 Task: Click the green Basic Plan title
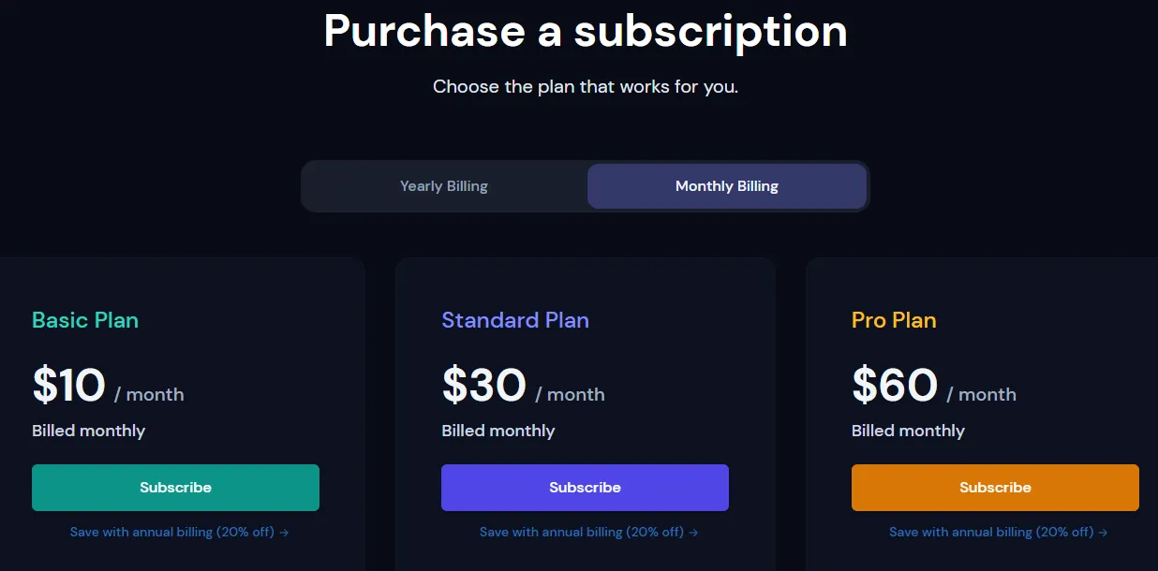pyautogui.click(x=85, y=320)
